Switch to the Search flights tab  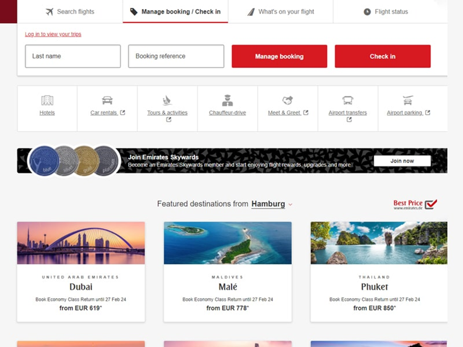(70, 12)
